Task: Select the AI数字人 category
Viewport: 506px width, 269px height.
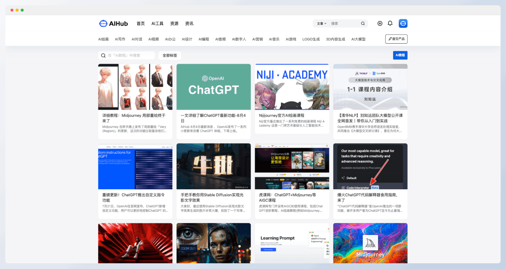Action: pyautogui.click(x=239, y=39)
